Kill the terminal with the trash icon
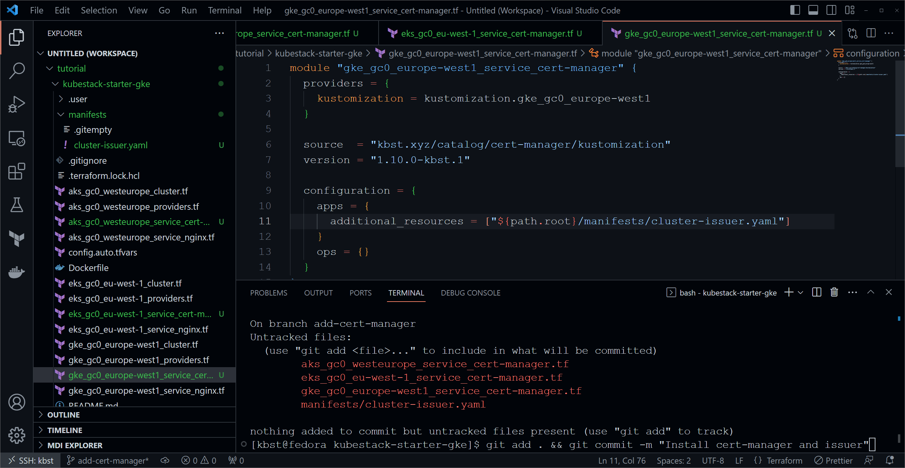 834,292
